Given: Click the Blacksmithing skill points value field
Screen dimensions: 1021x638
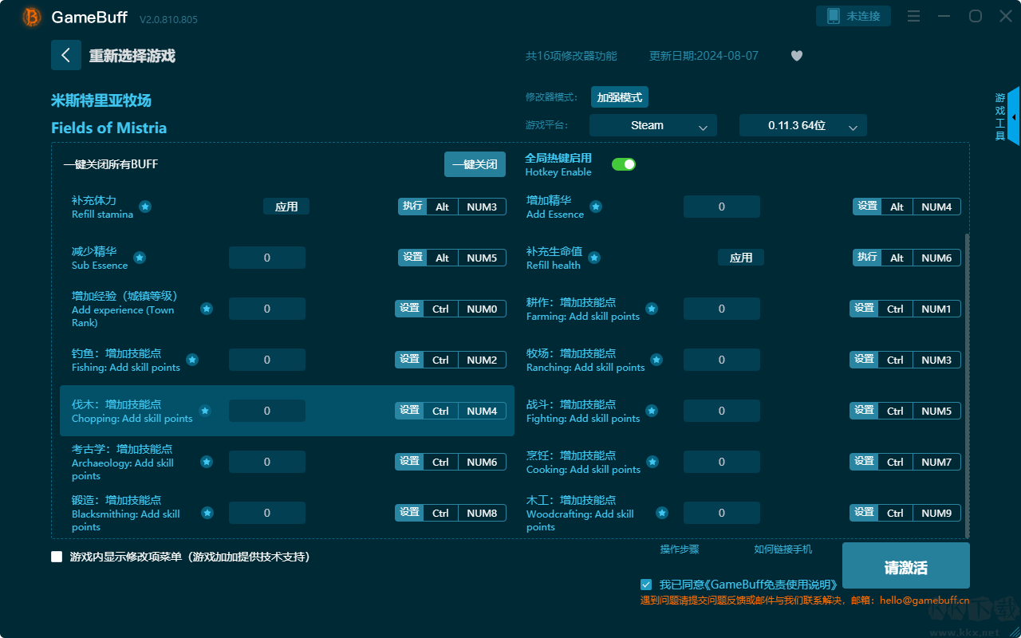Looking at the screenshot, I should 267,513.
